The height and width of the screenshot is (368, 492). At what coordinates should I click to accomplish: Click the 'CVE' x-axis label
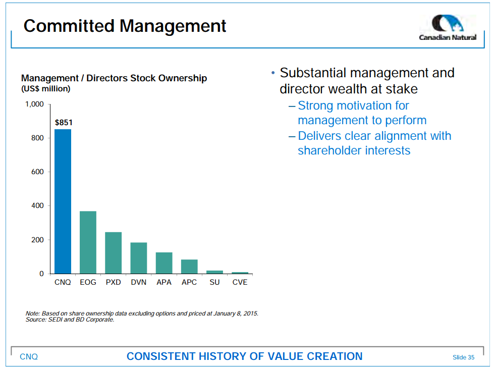pyautogui.click(x=240, y=282)
